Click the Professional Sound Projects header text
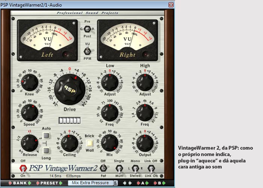 (x=88, y=13)
